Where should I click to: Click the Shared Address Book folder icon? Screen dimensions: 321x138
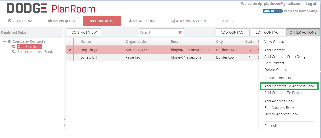coord(14,52)
